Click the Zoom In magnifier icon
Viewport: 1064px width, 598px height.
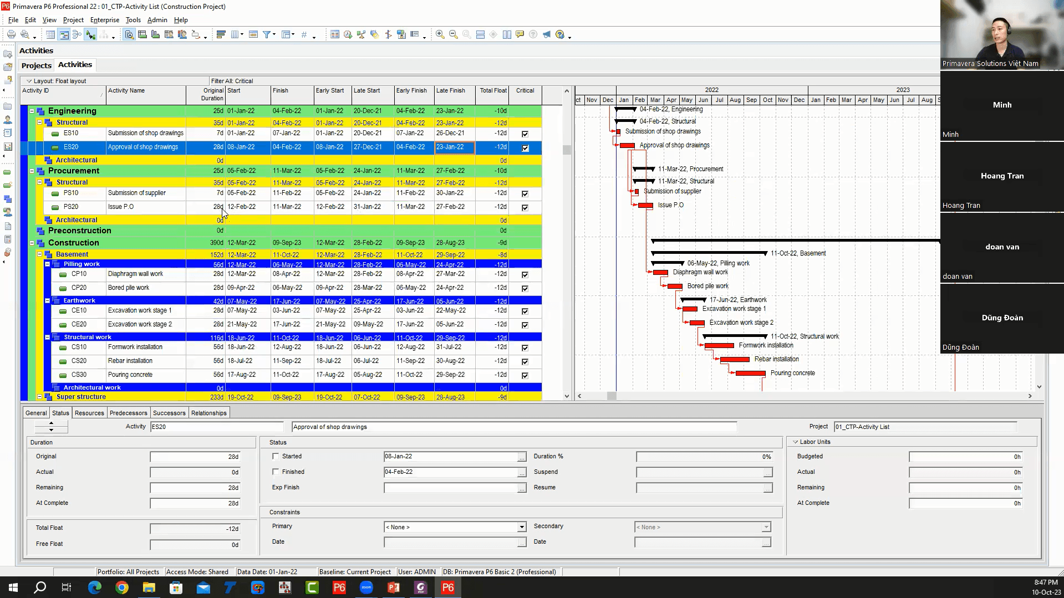click(440, 34)
